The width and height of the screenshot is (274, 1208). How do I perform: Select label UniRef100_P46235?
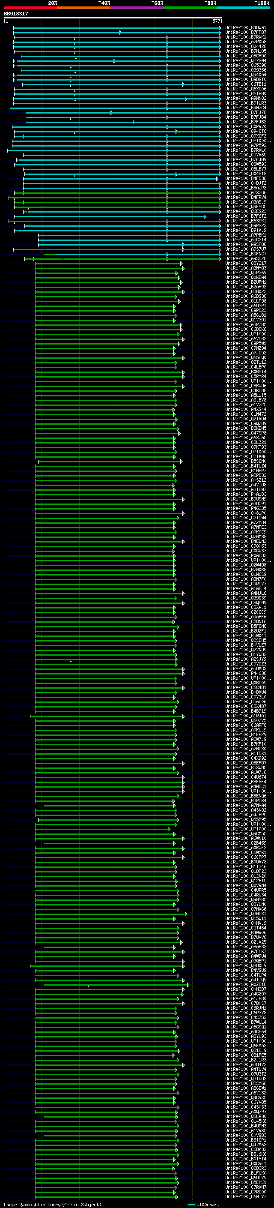246,508
